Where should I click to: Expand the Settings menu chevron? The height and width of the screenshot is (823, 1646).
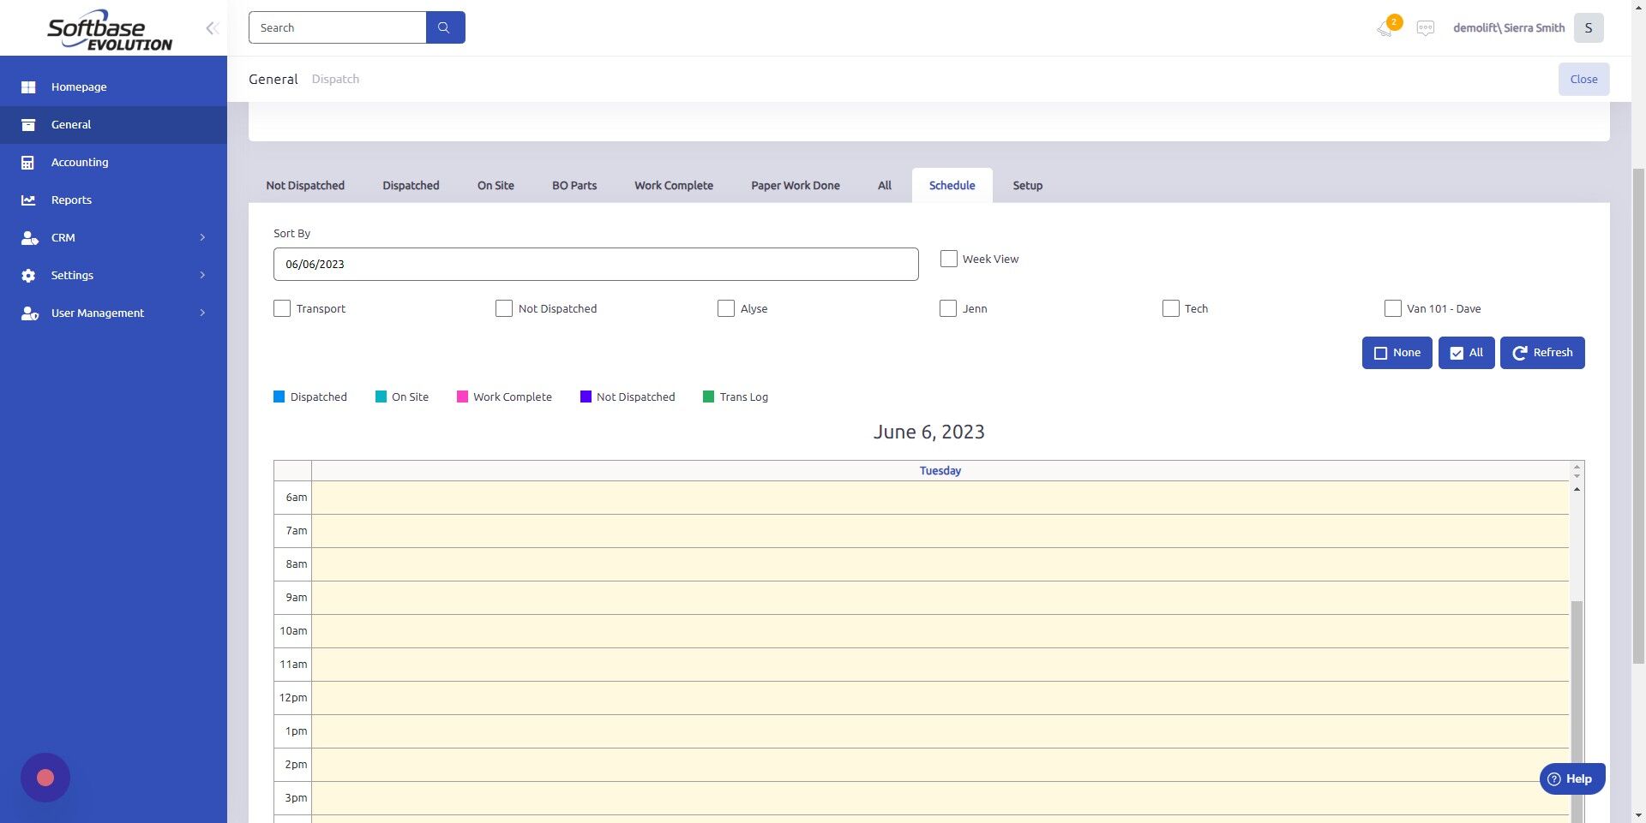[202, 275]
